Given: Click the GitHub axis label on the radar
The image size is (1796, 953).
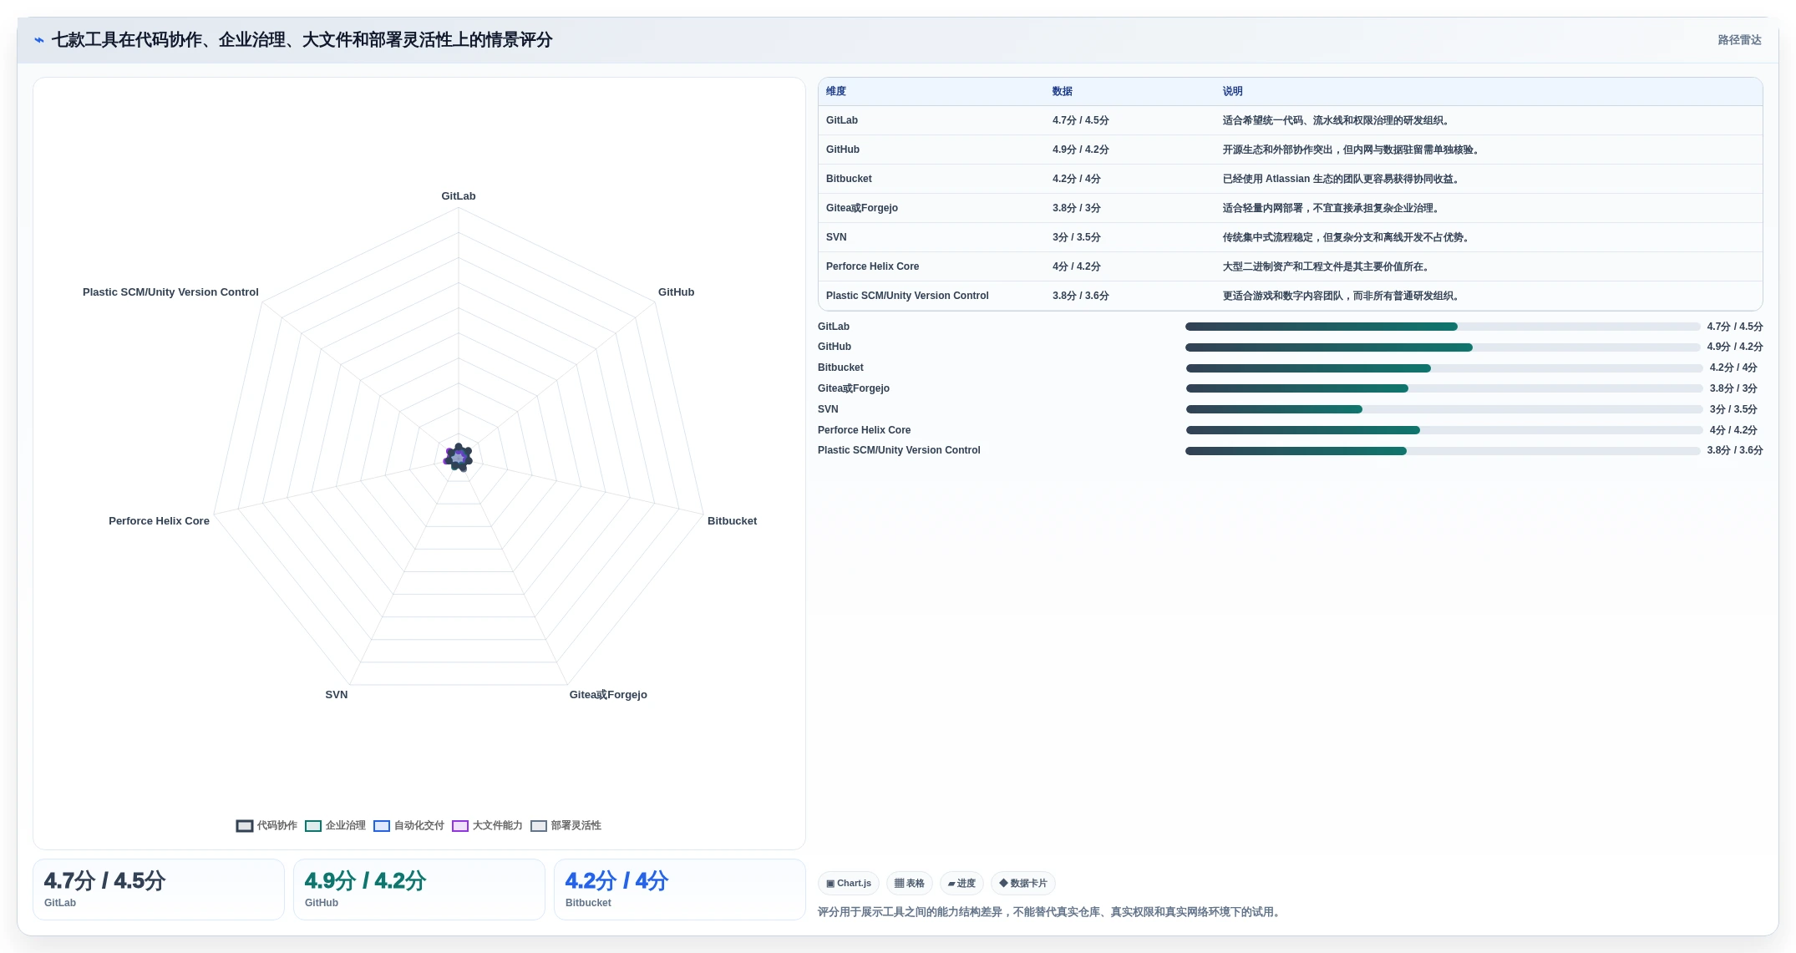Looking at the screenshot, I should (676, 292).
